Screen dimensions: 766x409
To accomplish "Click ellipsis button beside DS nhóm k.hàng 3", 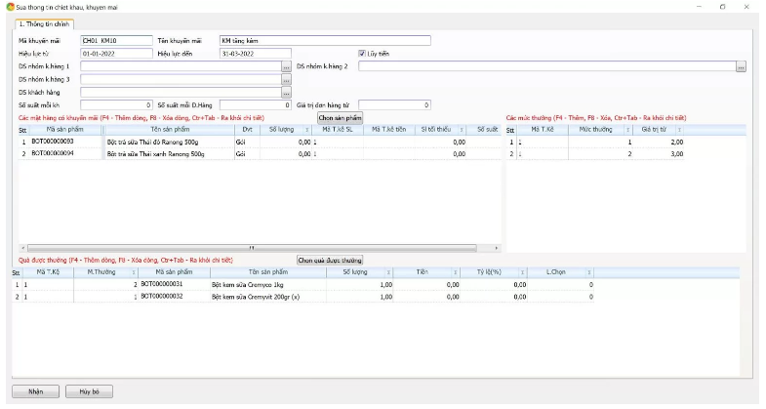I will [286, 79].
